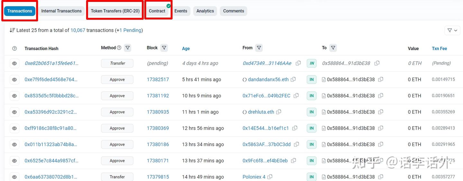Click the Method help question-mark icon
Image resolution: width=463 pixels, height=181 pixels.
(x=119, y=48)
